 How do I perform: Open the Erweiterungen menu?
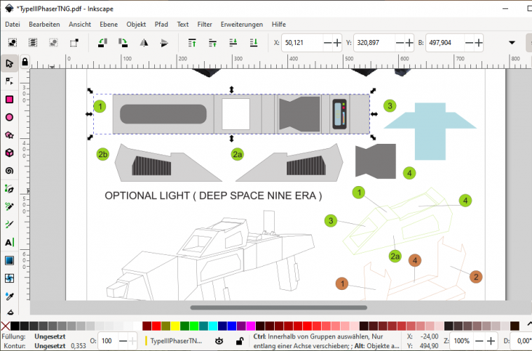tap(242, 25)
